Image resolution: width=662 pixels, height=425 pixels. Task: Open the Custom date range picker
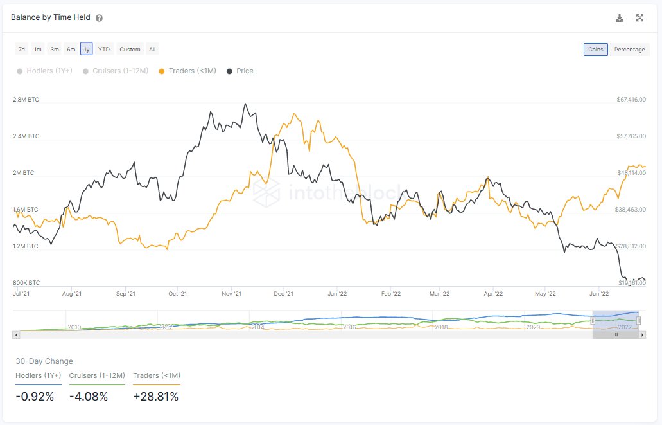(130, 50)
